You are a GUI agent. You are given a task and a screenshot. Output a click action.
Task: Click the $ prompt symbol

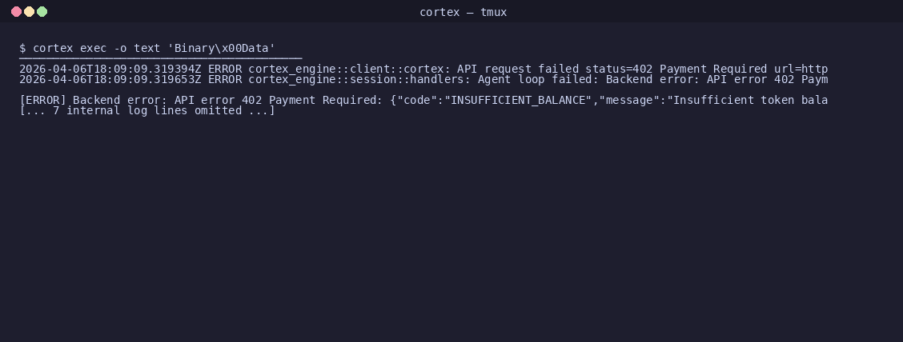pyautogui.click(x=22, y=48)
